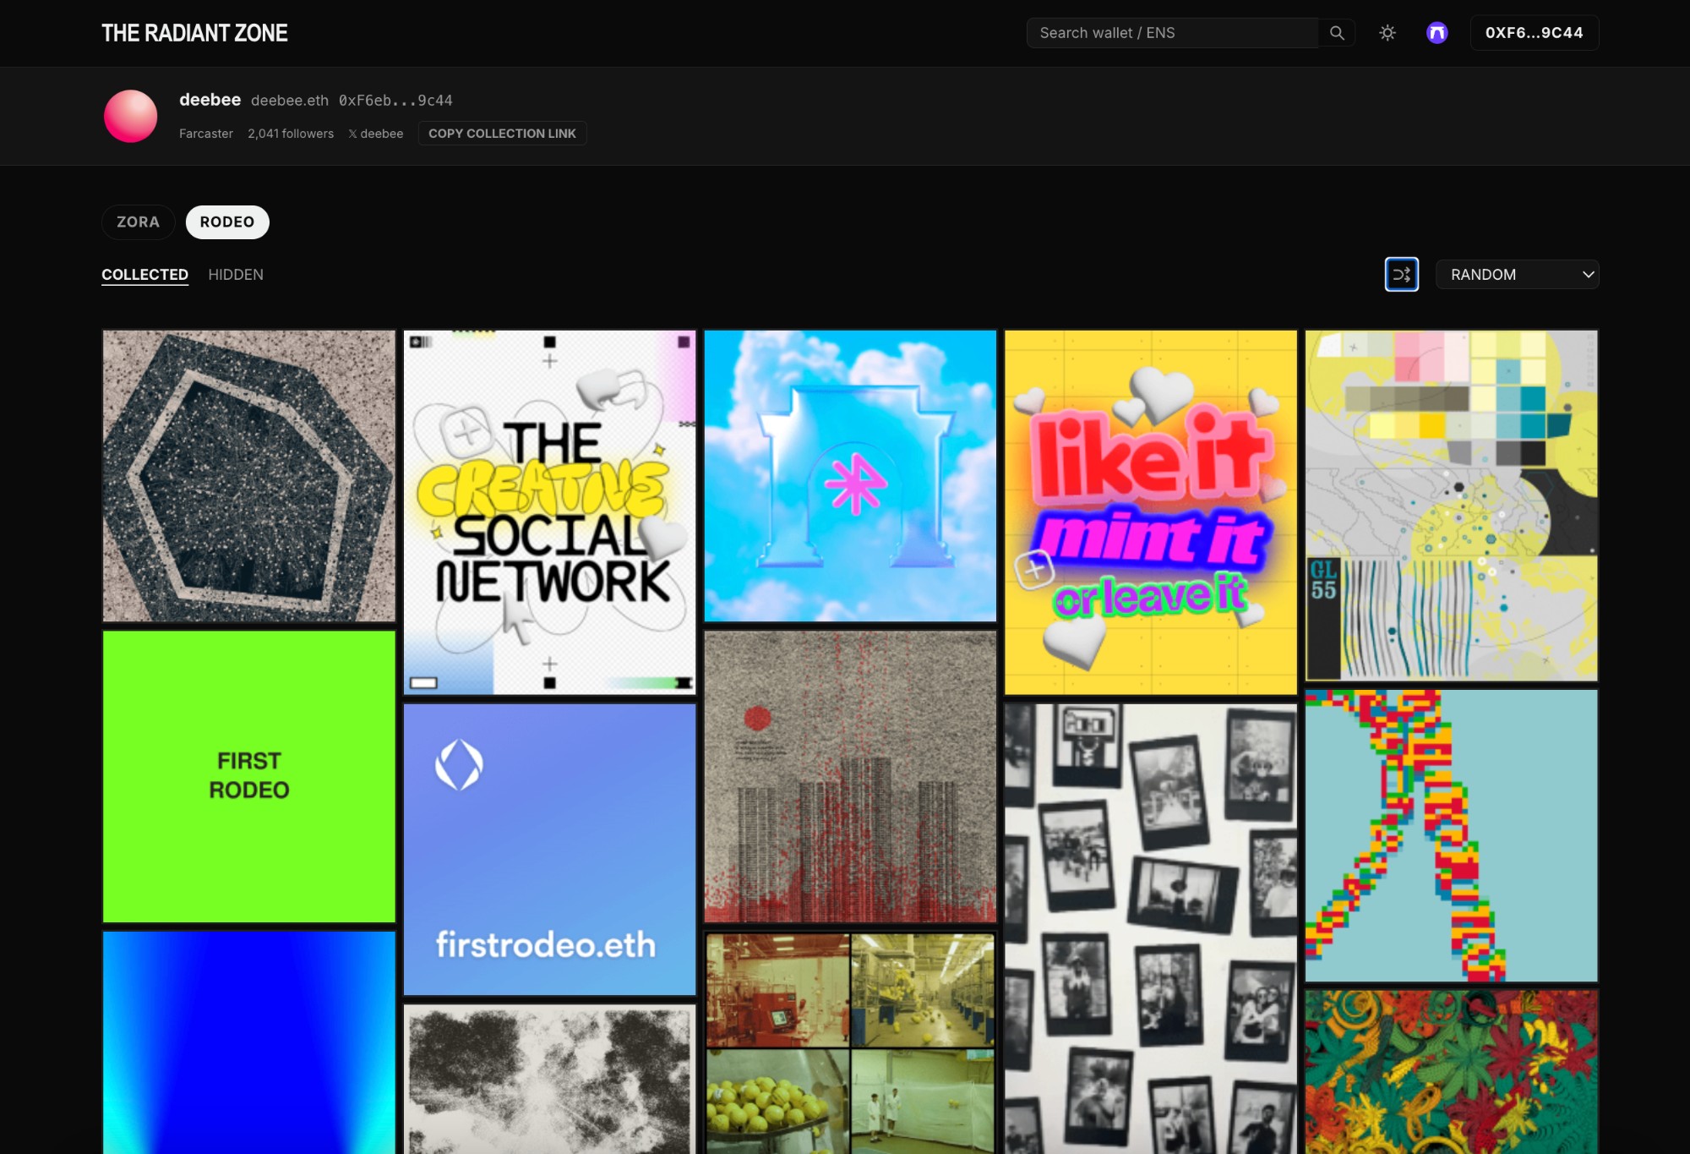
Task: Open the 0XF6...9C44 wallet button
Action: tap(1534, 33)
